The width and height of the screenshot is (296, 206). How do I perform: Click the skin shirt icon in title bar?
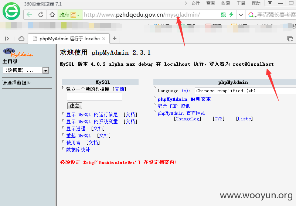click(270, 3)
